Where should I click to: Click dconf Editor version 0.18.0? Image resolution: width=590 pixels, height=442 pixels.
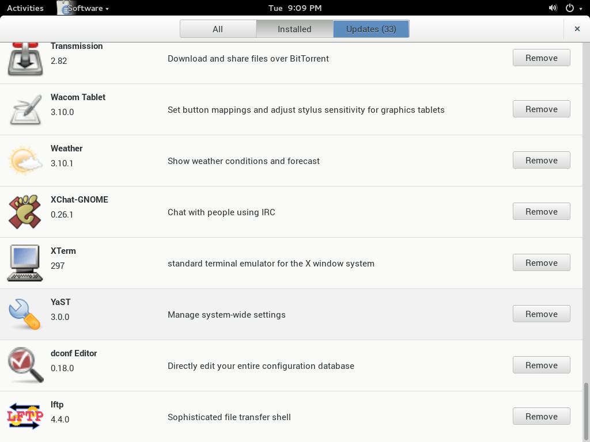(62, 368)
